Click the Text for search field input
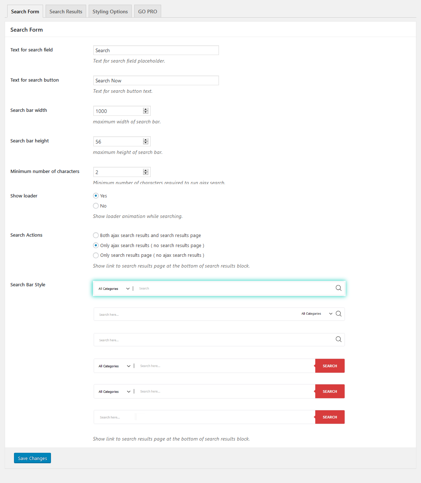 click(156, 50)
